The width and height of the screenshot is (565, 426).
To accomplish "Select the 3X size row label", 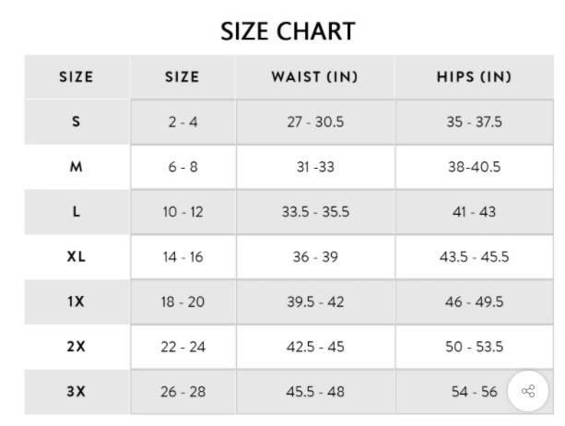I will [77, 392].
